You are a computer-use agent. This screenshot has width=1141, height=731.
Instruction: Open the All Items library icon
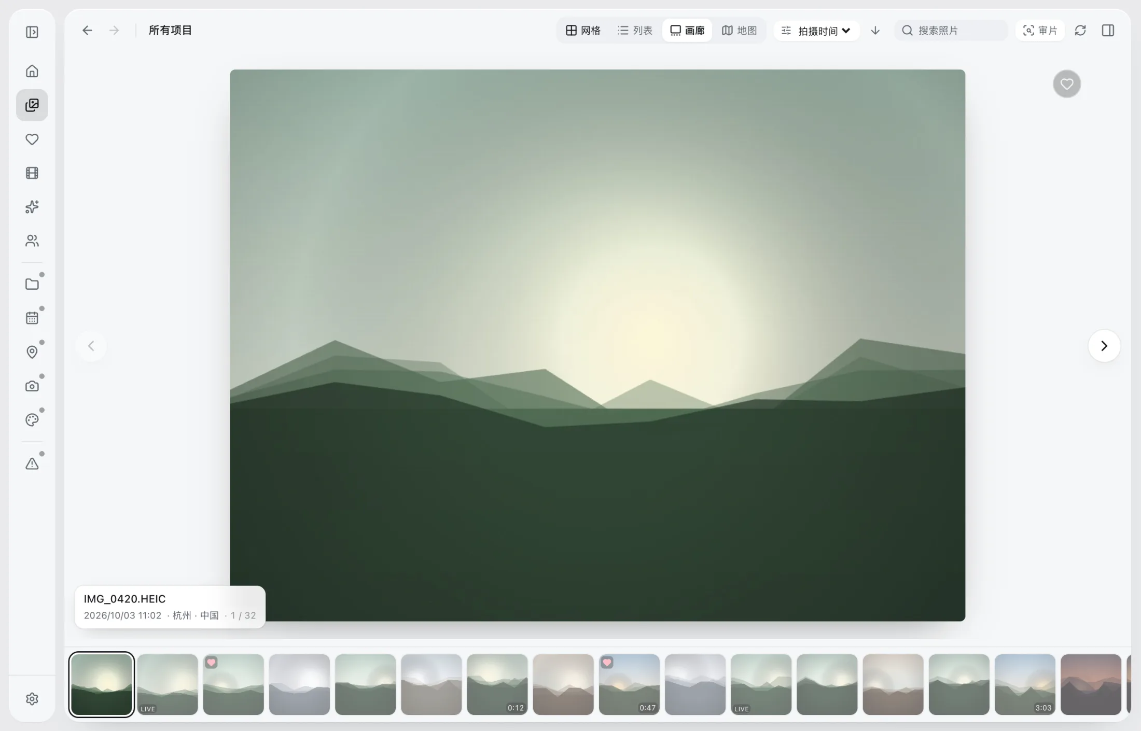[32, 105]
